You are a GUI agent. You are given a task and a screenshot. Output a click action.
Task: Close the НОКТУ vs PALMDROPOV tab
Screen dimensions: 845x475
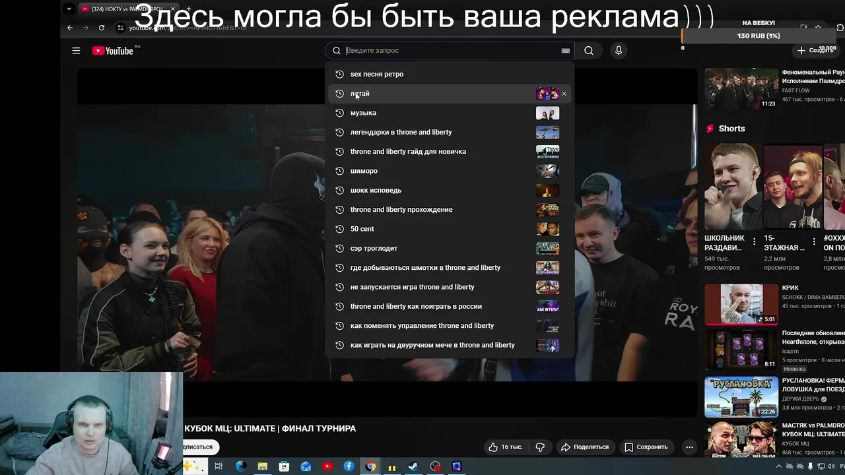pyautogui.click(x=173, y=9)
